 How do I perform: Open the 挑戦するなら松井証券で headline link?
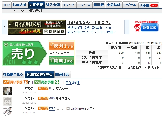pyautogui.click(x=89, y=23)
